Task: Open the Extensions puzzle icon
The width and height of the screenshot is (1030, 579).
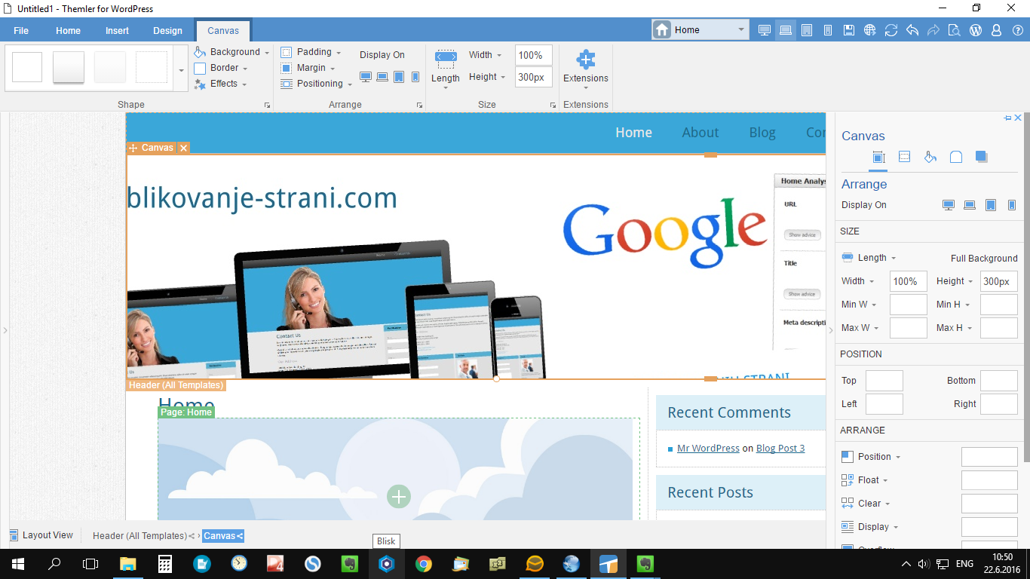Action: point(585,60)
